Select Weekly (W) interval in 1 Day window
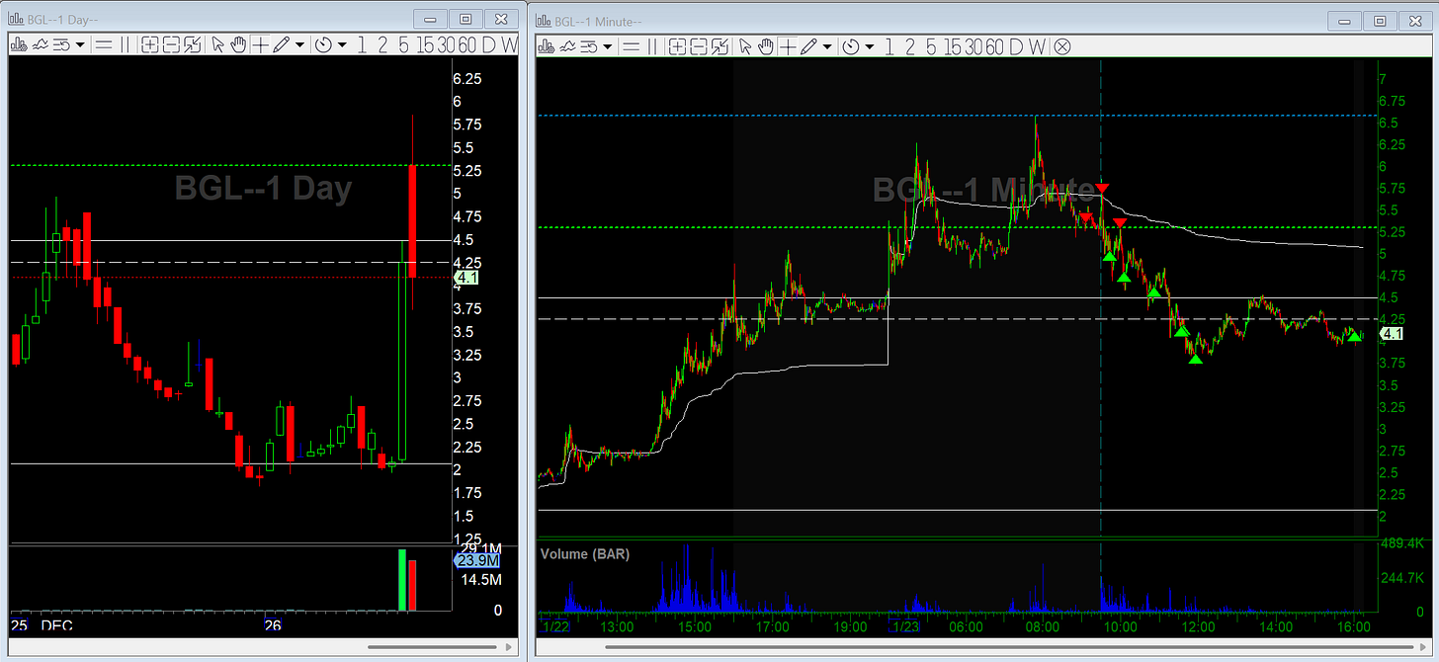This screenshot has width=1439, height=662. click(508, 44)
